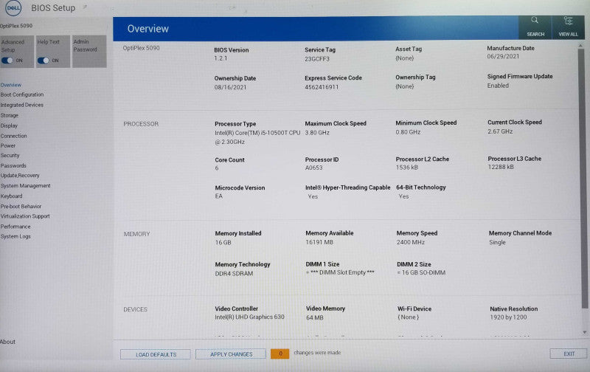Open Keyboard settings
590x372 pixels.
click(11, 196)
